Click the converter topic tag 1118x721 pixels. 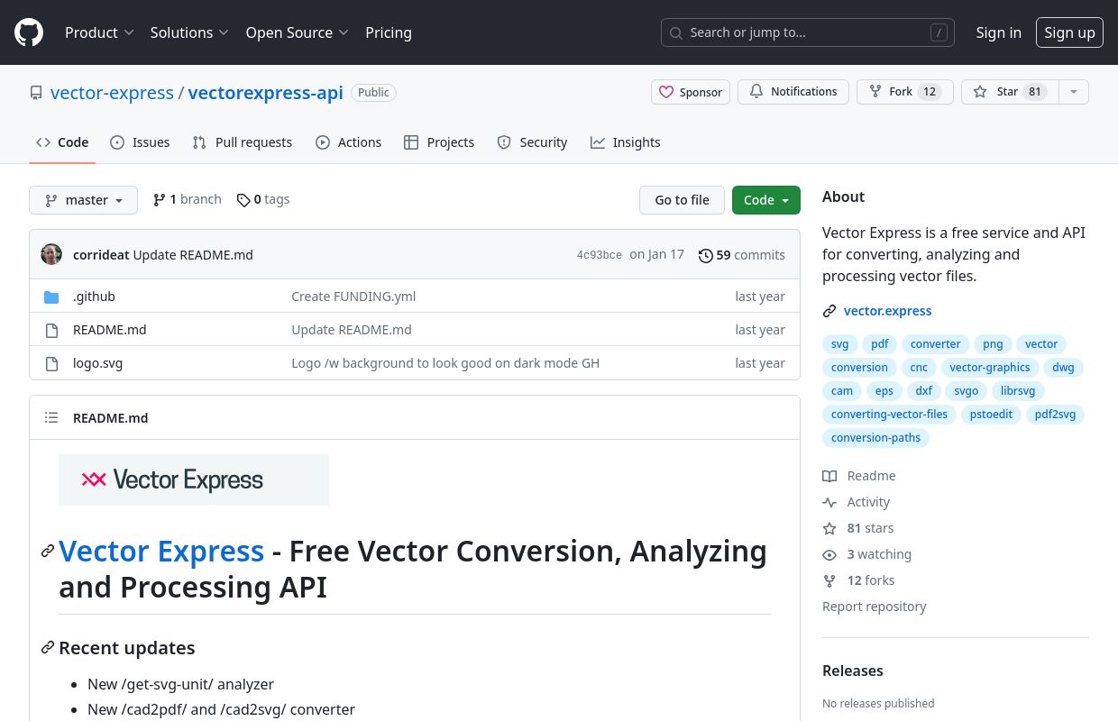point(936,344)
